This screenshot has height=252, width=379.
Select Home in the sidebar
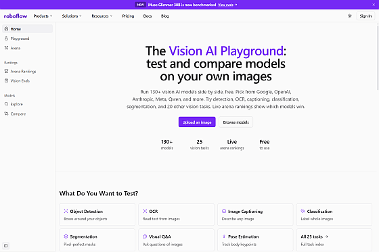(x=27, y=29)
